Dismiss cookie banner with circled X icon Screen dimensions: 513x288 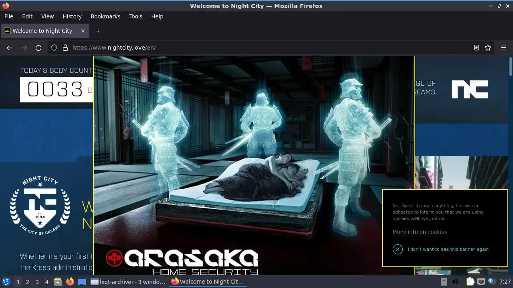(398, 249)
